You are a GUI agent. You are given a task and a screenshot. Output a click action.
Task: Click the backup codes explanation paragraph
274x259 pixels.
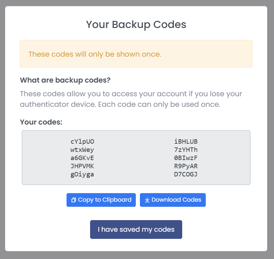(131, 99)
